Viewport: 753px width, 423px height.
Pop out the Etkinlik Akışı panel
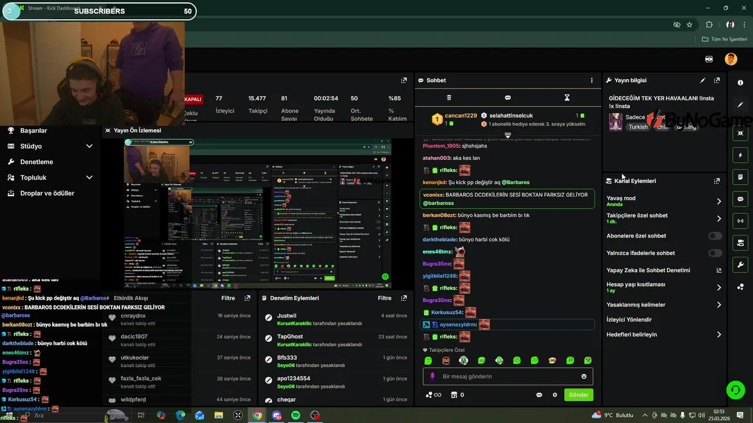click(247, 298)
